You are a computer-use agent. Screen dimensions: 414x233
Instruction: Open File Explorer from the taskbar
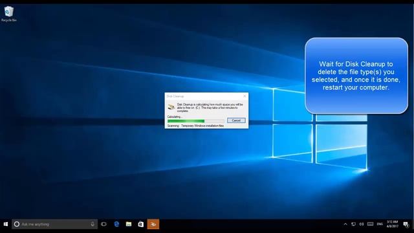pyautogui.click(x=129, y=225)
